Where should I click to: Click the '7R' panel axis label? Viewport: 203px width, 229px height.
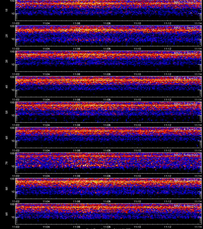pos(7,163)
